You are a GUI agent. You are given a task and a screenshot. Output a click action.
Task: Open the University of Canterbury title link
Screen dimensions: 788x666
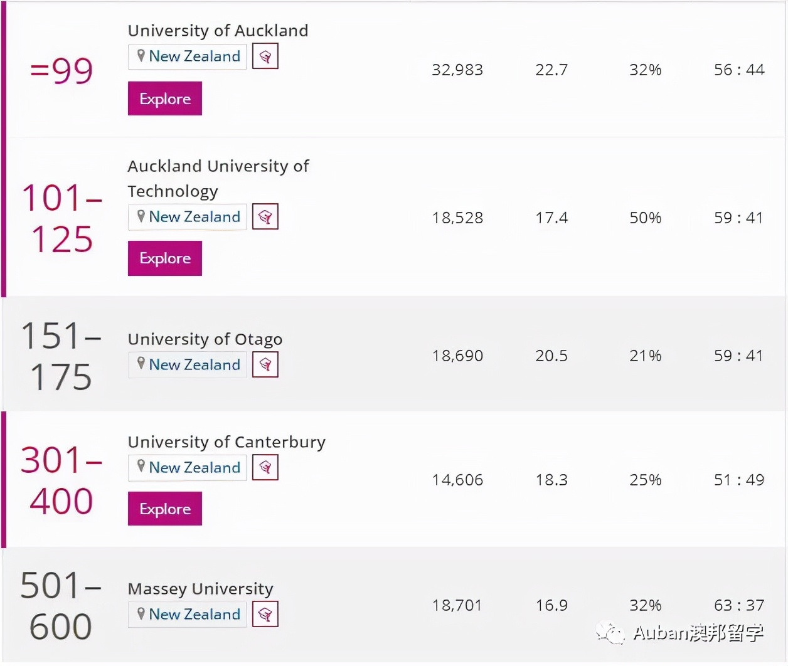pyautogui.click(x=226, y=442)
